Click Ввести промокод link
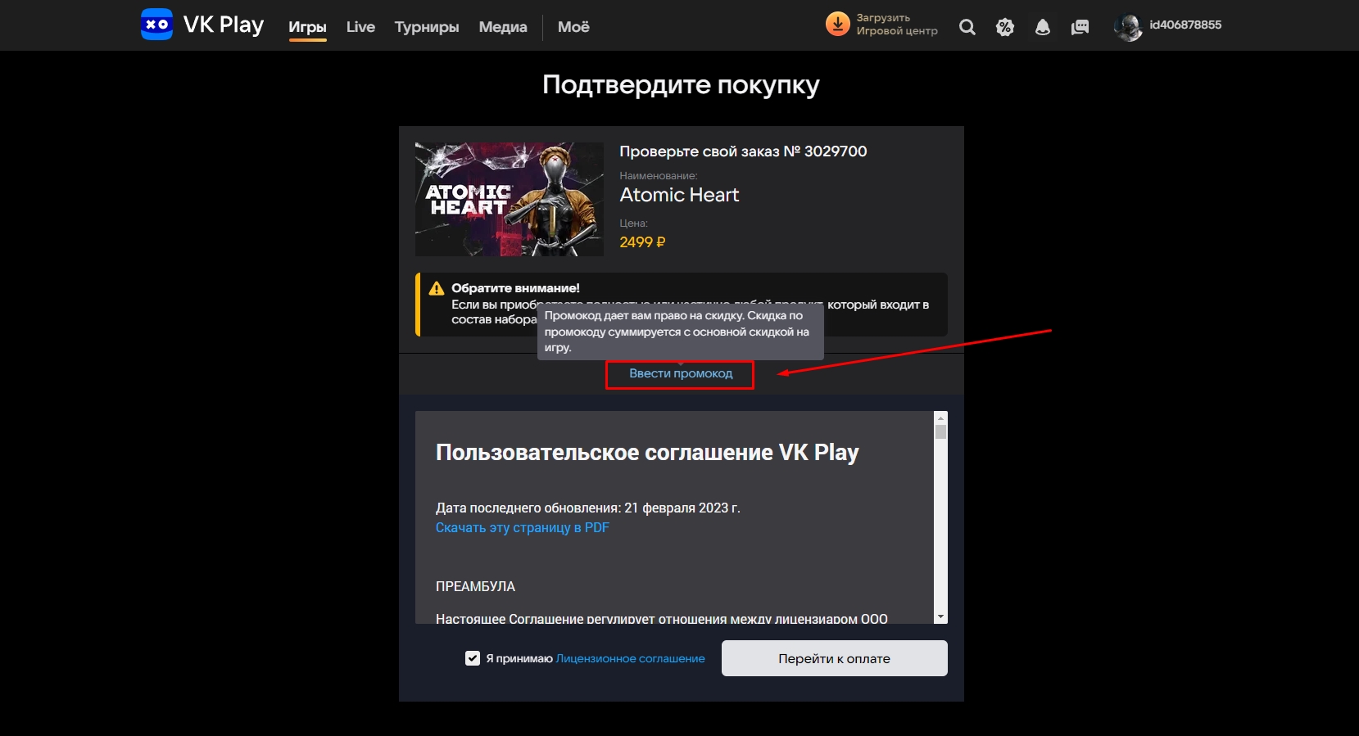Image resolution: width=1359 pixels, height=736 pixels. point(681,373)
